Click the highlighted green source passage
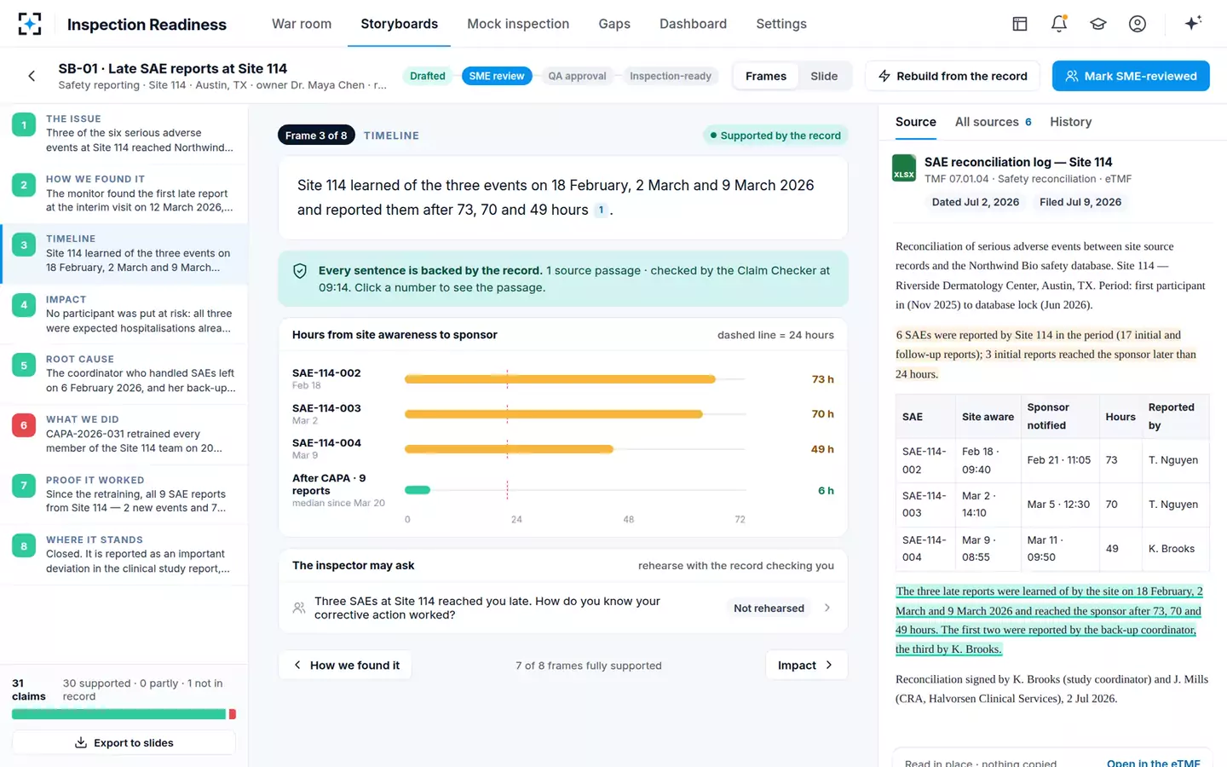 click(x=1049, y=620)
